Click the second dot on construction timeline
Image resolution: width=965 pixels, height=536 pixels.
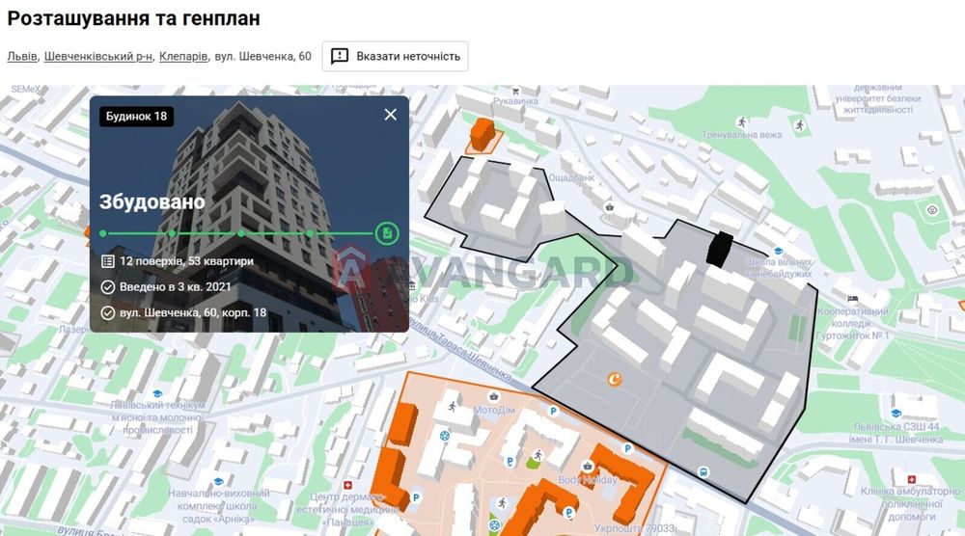click(172, 233)
